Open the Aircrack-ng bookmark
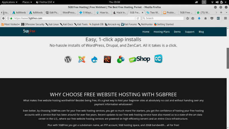This screenshot has height=129, width=229. [112, 24]
